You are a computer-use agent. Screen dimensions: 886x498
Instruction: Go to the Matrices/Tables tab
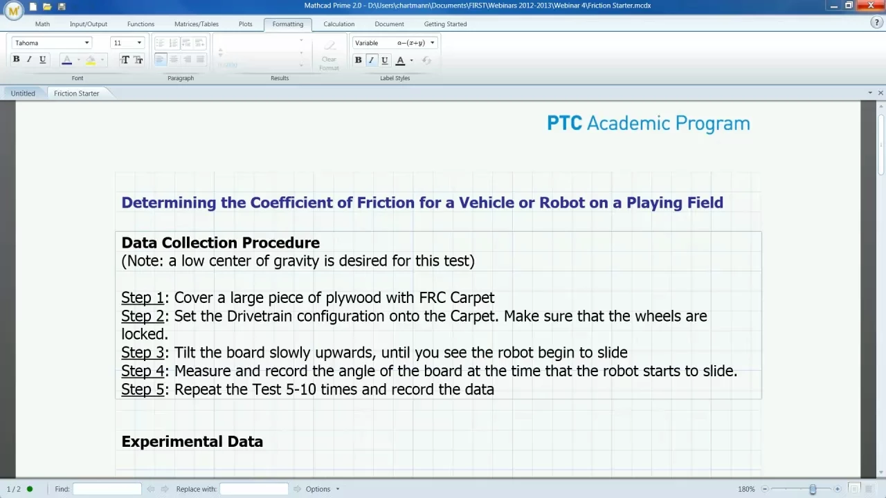196,24
